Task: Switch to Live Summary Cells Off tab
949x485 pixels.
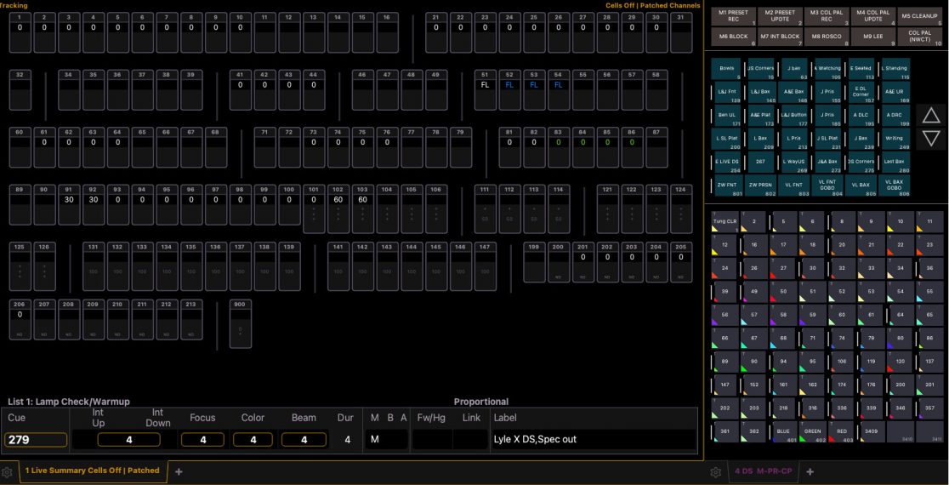Action: (x=92, y=471)
